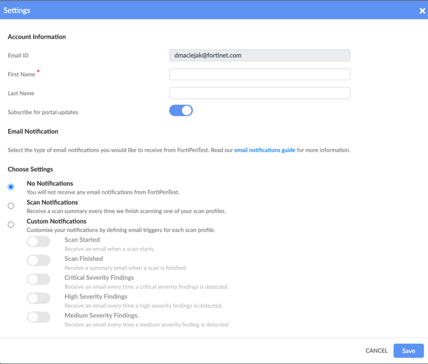Toggle Subscribe for portal updates switch

pyautogui.click(x=181, y=111)
